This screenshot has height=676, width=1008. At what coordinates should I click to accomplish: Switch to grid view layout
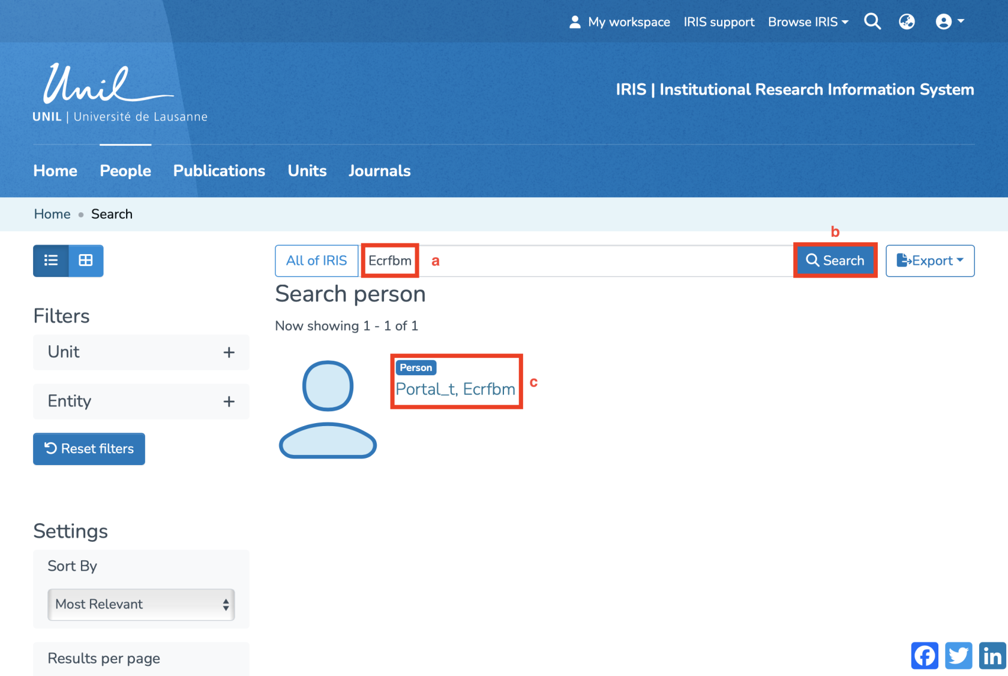point(86,261)
